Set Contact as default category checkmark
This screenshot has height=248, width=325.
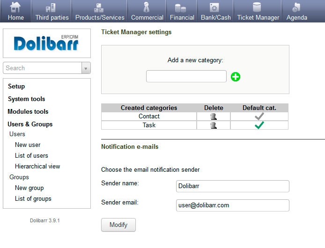tap(259, 116)
